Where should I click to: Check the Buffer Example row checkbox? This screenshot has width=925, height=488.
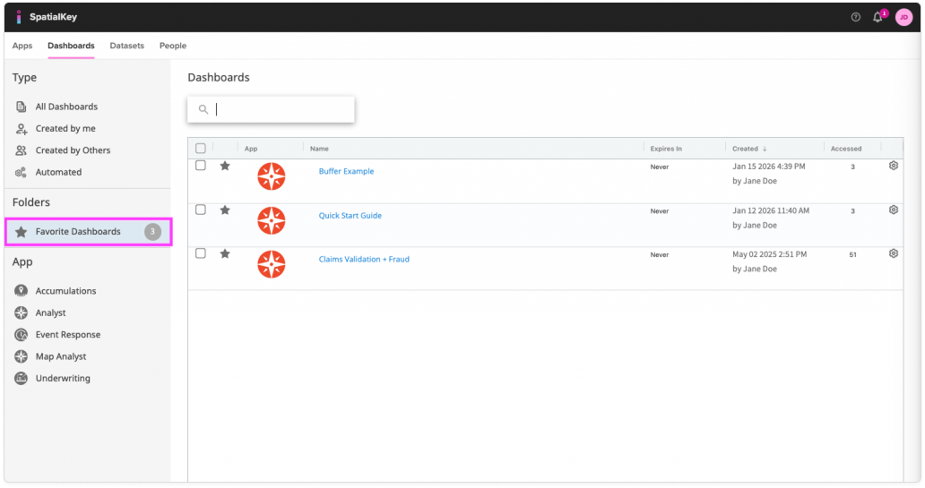pyautogui.click(x=201, y=166)
